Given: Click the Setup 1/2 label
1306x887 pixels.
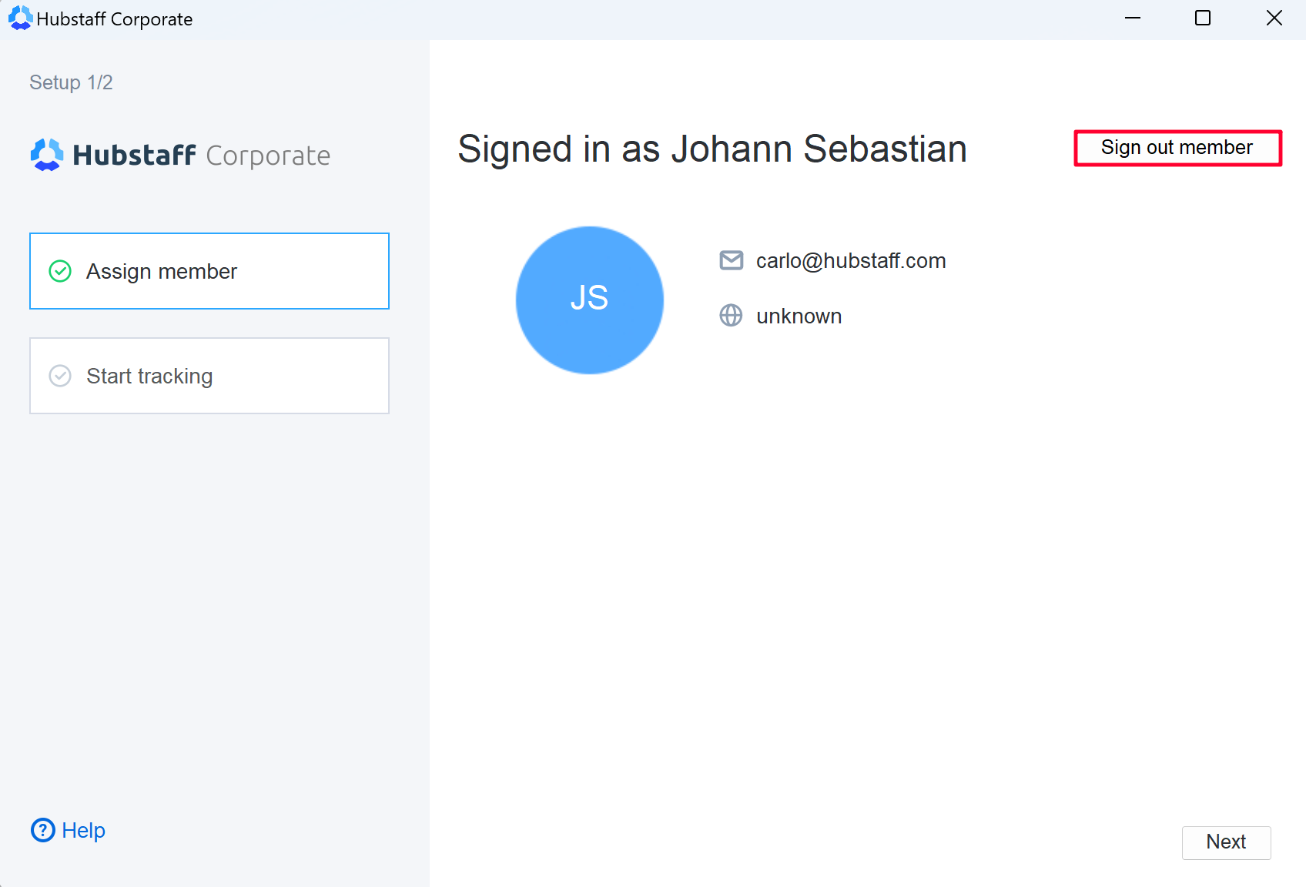Looking at the screenshot, I should (x=71, y=82).
